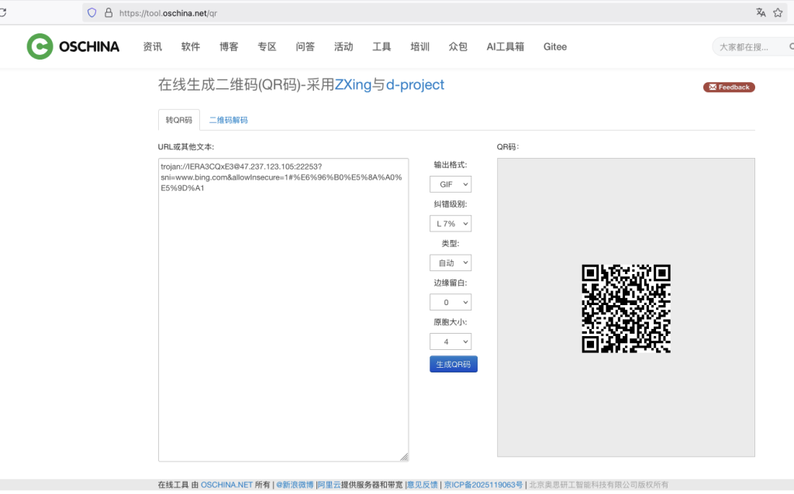Screen dimensions: 794x494
Task: Open the OSCHINA.NET footer link
Action: [x=226, y=485]
